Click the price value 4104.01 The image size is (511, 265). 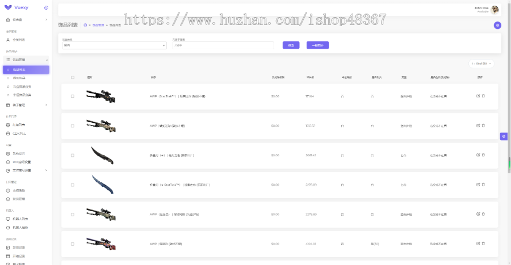[311, 244]
